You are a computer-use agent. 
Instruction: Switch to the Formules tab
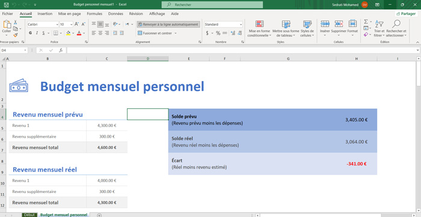pos(94,14)
